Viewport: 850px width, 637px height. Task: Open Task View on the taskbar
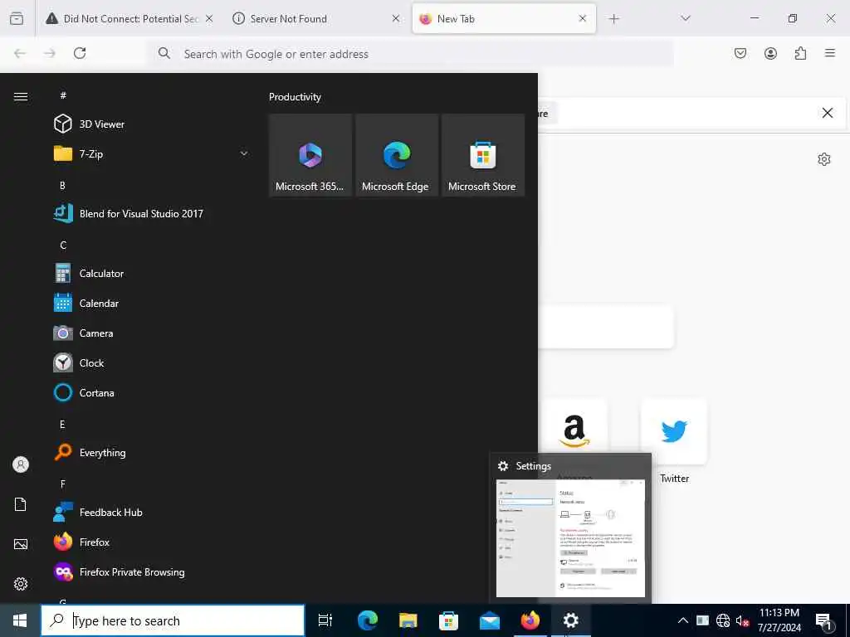click(325, 620)
